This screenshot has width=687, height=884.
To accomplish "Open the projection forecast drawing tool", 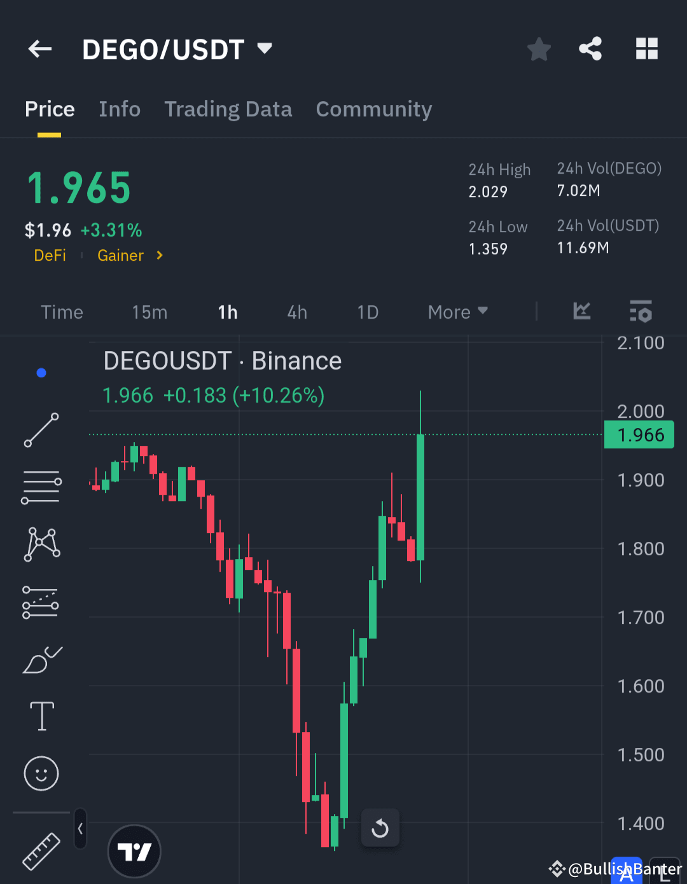I will 41,601.
